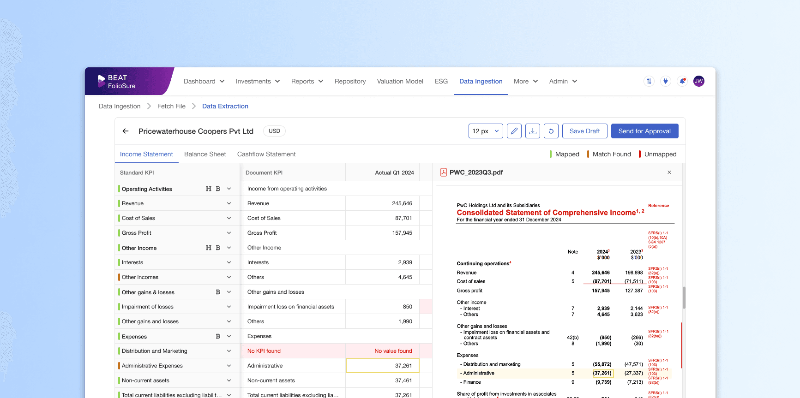Screen dimensions: 800x398
Task: Click the Gross Profit value 157,945 in table
Action: click(x=402, y=233)
